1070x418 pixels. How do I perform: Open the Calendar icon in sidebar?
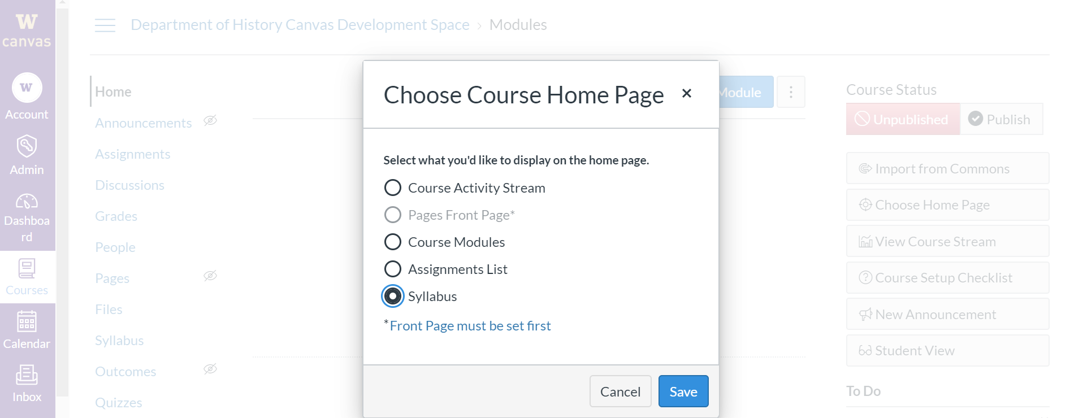coord(27,321)
